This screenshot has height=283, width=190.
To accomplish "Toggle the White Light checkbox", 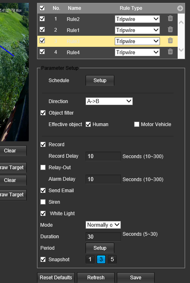I will [x=43, y=214].
